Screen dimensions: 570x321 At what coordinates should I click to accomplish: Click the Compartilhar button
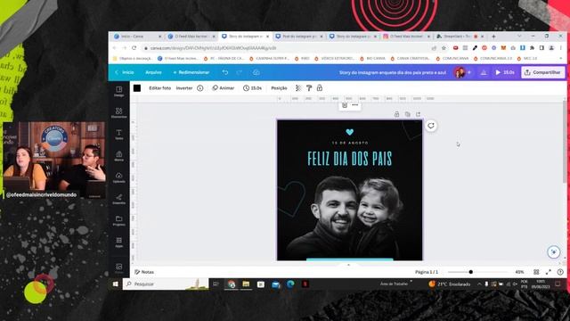pos(543,72)
